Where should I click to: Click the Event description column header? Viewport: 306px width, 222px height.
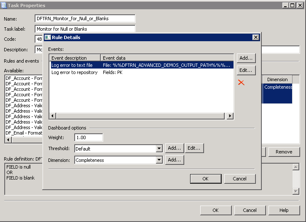click(75, 58)
